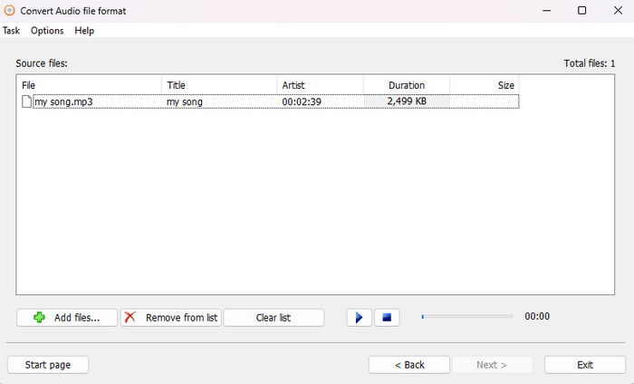Play the selected audio file
Image resolution: width=634 pixels, height=384 pixels.
click(x=359, y=318)
